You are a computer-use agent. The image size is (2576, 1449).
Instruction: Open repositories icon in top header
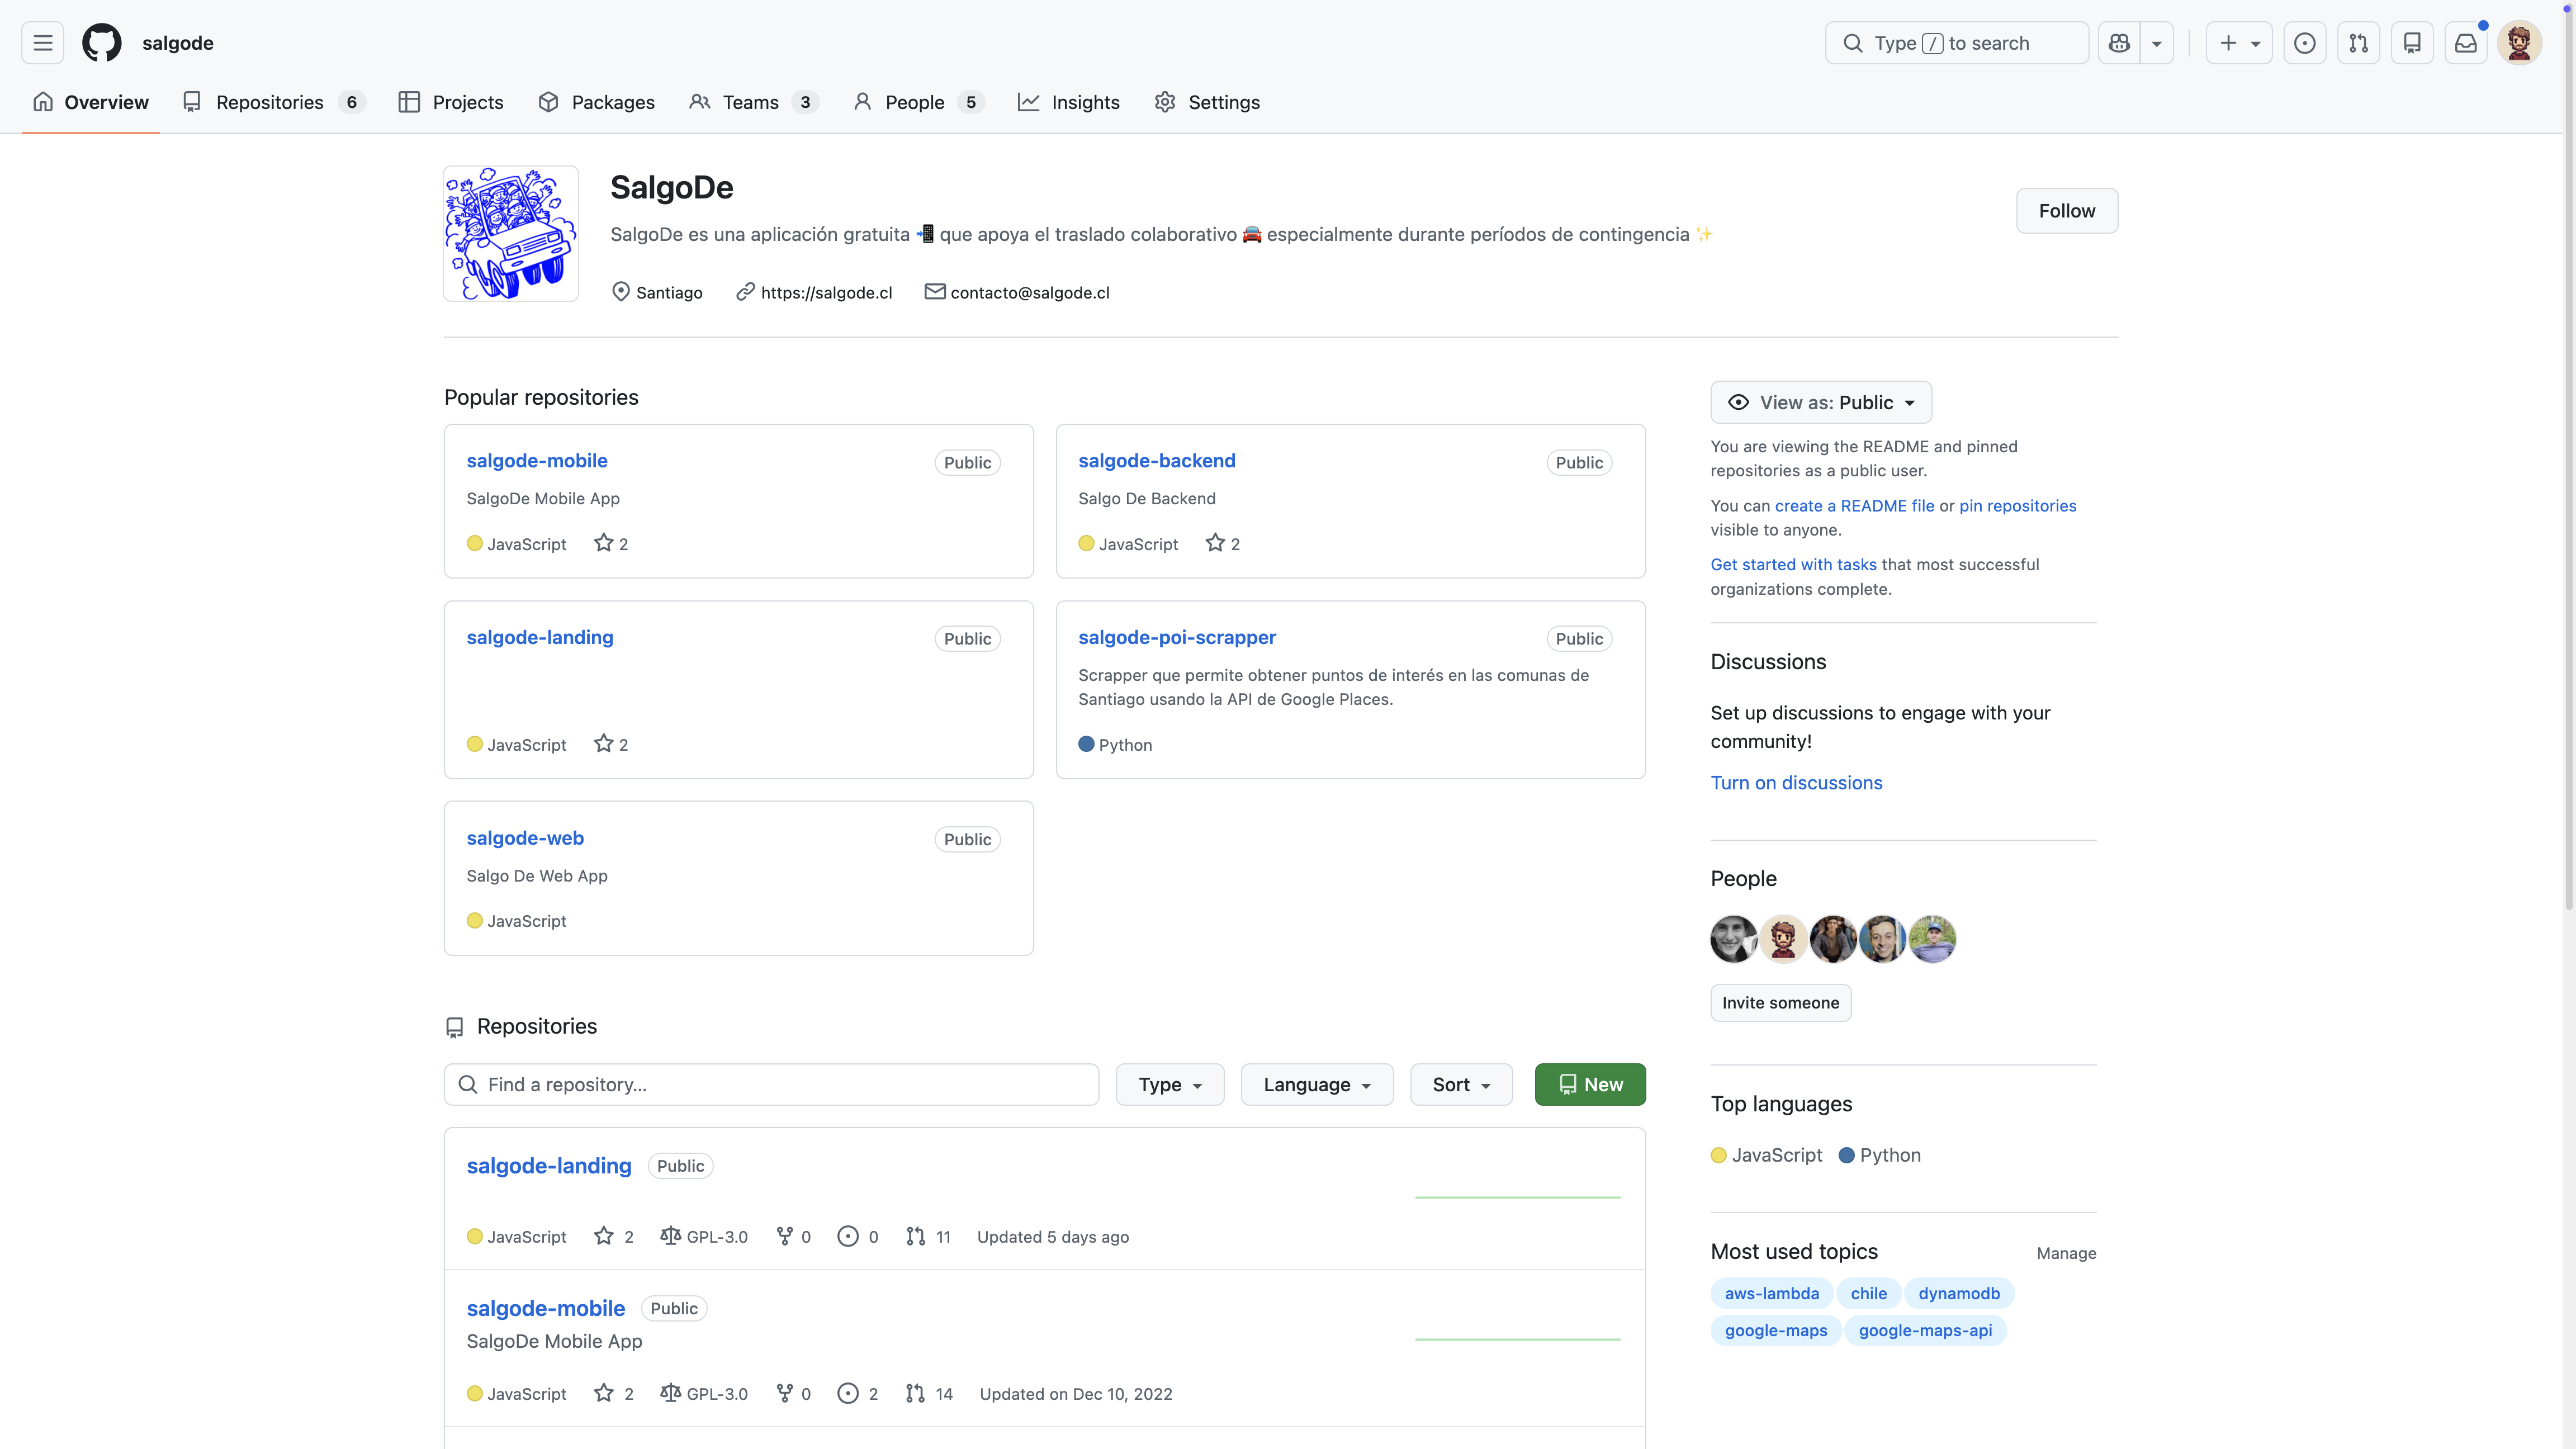click(2411, 43)
